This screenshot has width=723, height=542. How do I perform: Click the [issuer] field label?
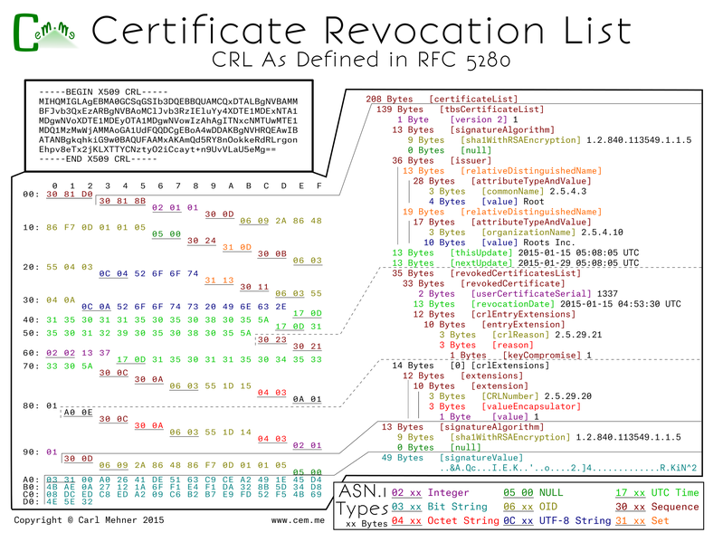pos(471,161)
